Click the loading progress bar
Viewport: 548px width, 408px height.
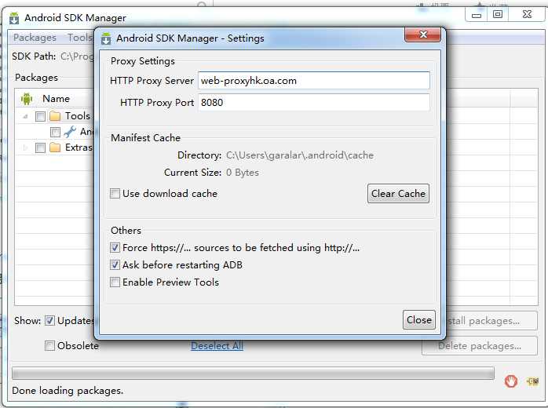[x=253, y=373]
